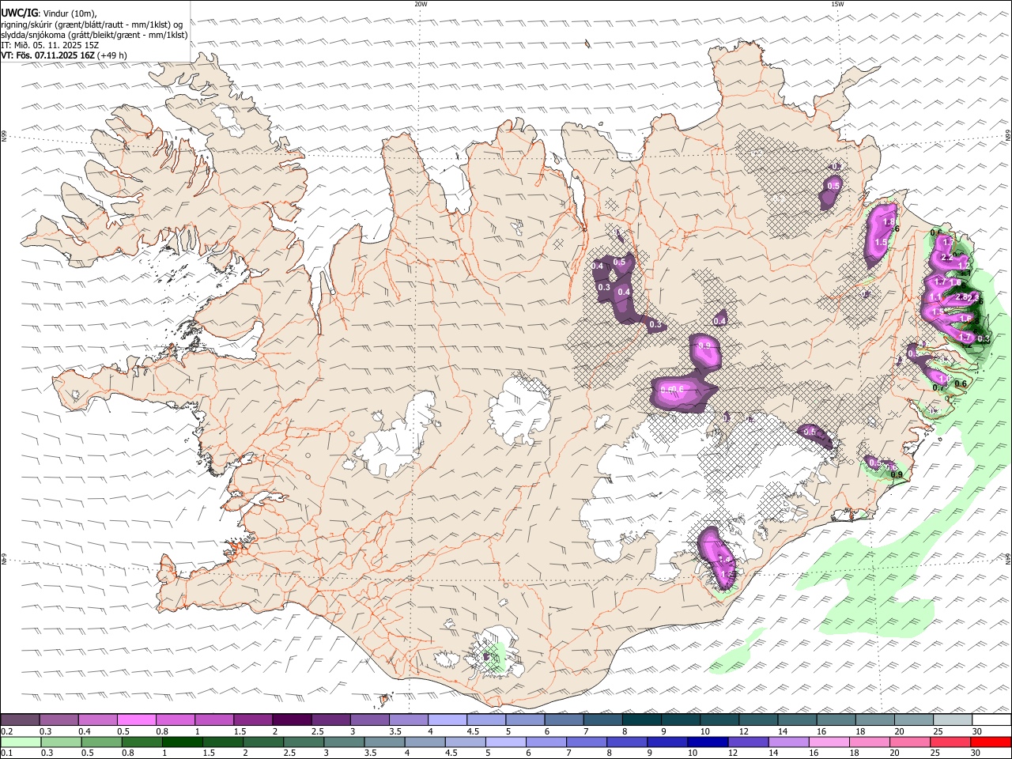Viewport: 1012px width, 759px height.
Task: Select the grey-teal top-row swatch starting at 16
Action: click(x=836, y=720)
